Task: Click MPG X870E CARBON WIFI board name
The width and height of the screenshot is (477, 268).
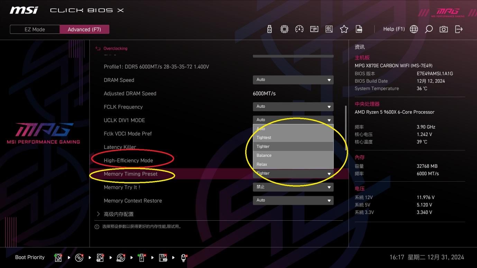Action: point(394,66)
